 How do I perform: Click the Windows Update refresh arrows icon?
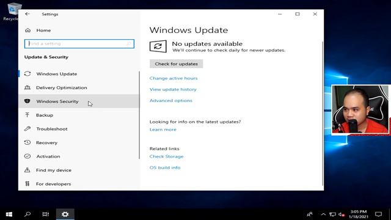click(x=27, y=74)
